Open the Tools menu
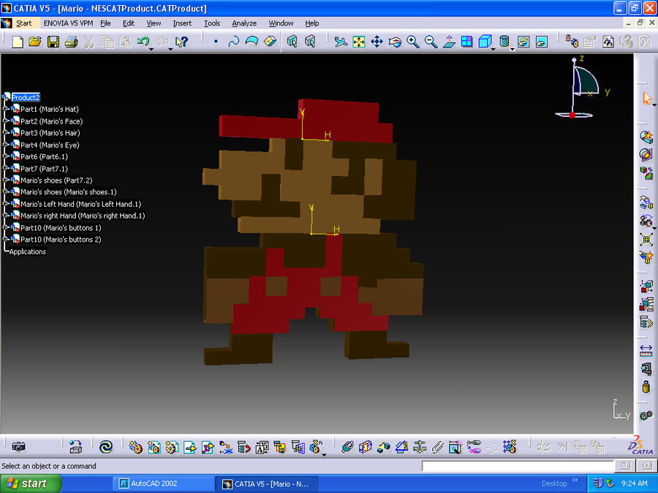 tap(212, 23)
